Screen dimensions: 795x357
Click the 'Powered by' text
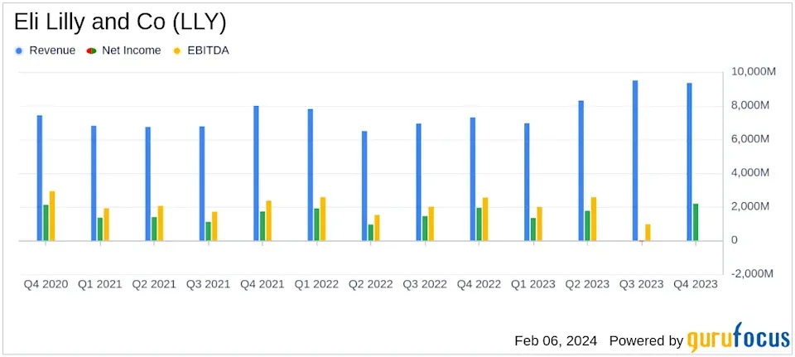tap(647, 340)
